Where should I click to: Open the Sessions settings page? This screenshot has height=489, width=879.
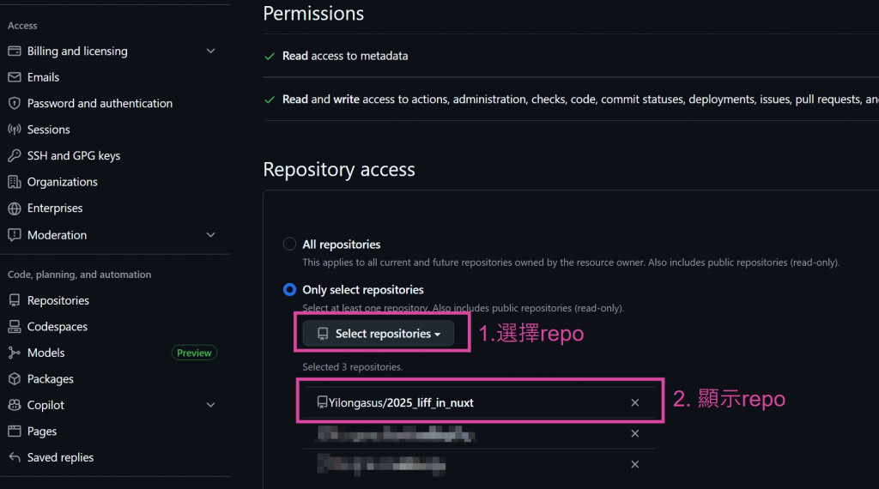(48, 130)
